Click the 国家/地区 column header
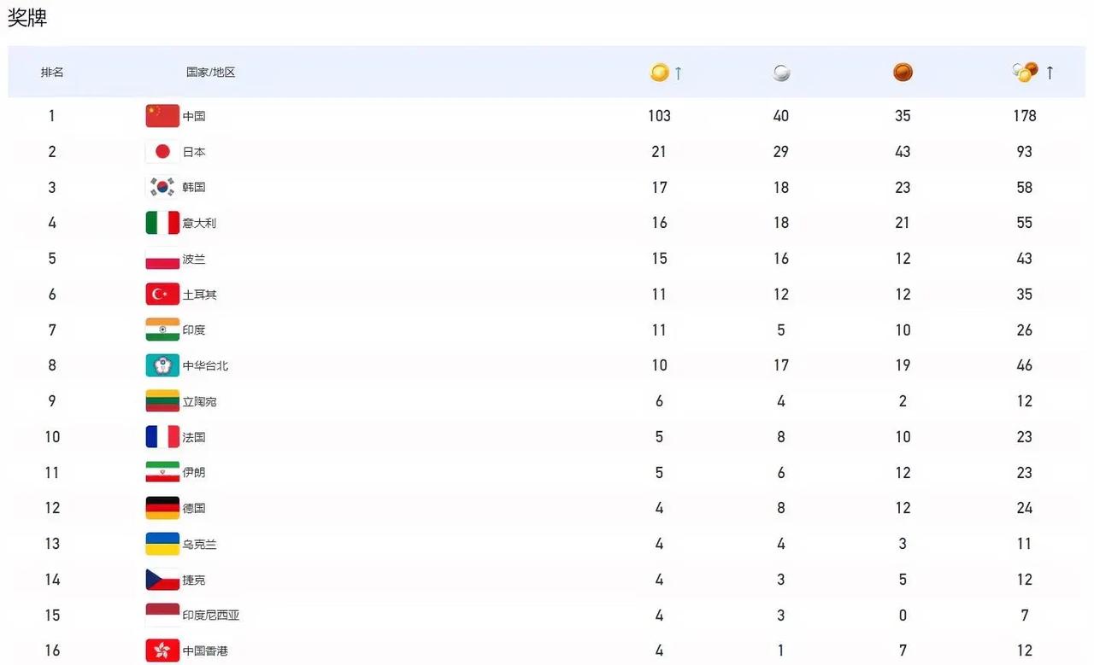This screenshot has width=1094, height=665. coord(210,73)
